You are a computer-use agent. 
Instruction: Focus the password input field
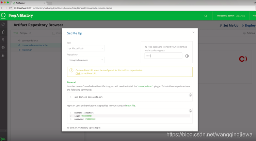(x=163, y=56)
